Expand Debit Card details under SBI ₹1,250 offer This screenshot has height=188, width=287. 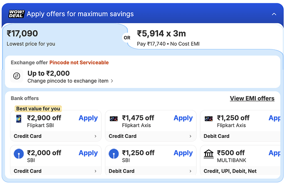pos(151,171)
